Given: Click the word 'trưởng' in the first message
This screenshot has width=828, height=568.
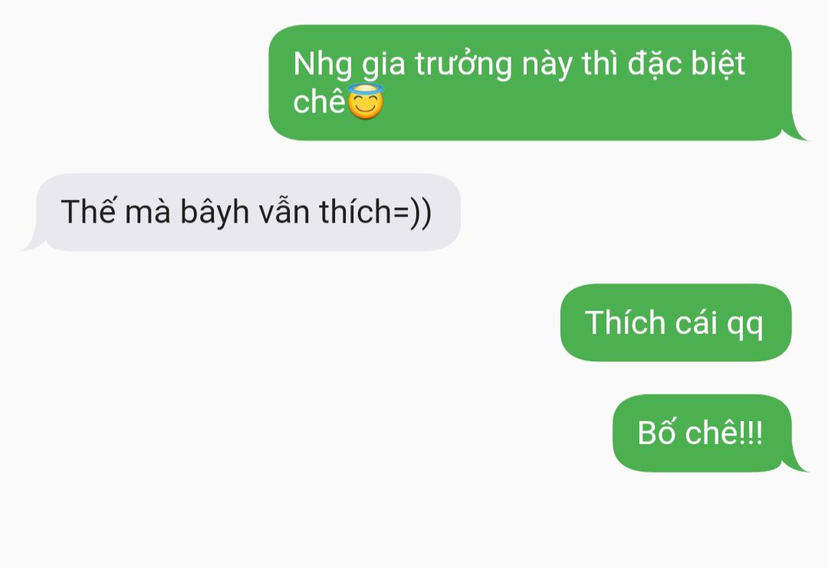Looking at the screenshot, I should pyautogui.click(x=463, y=64).
